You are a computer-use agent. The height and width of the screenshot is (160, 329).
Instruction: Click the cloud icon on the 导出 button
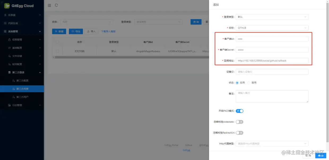tap(73, 31)
